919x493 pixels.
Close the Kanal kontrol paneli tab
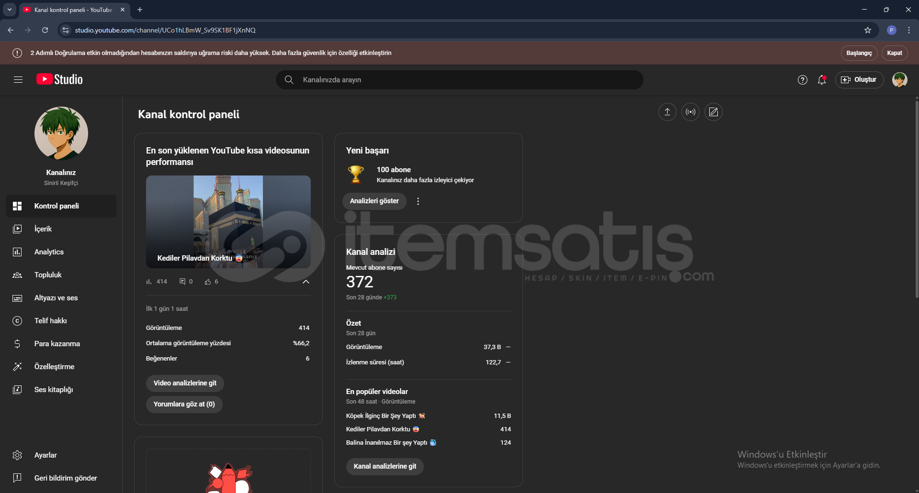pos(123,10)
